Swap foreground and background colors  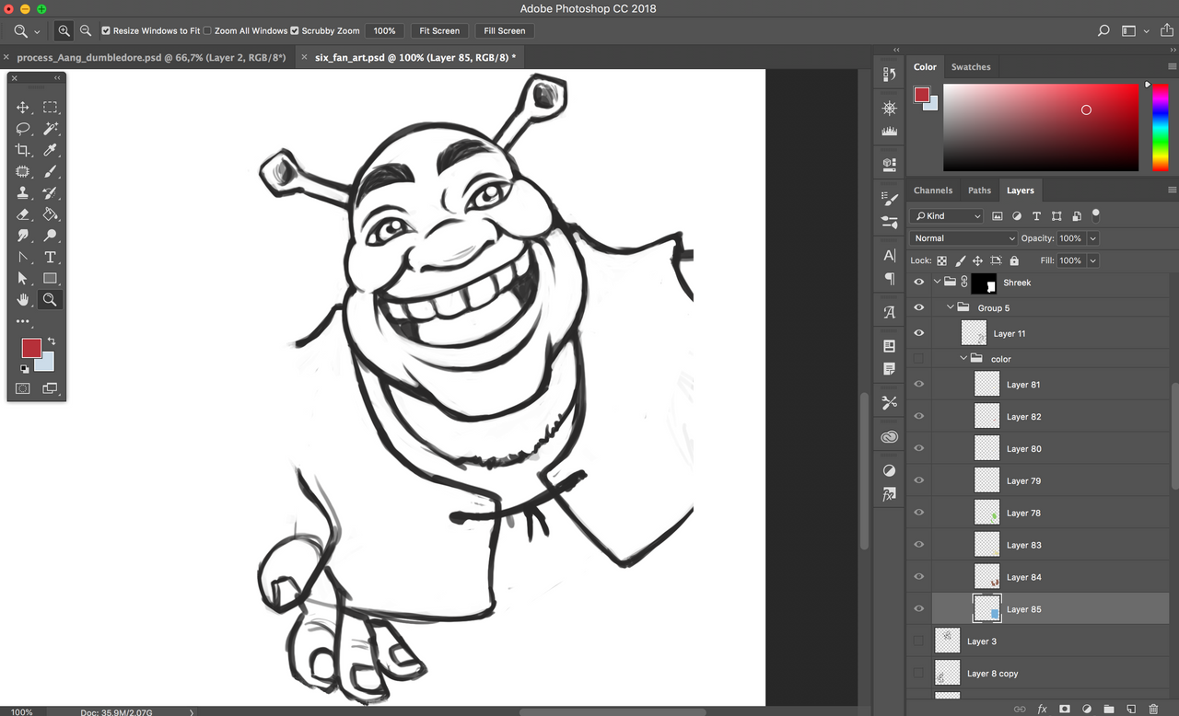point(52,341)
